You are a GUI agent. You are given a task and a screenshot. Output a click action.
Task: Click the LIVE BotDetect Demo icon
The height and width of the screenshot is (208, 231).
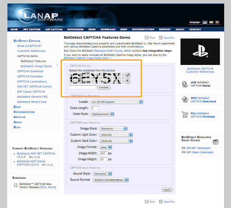[184, 84]
